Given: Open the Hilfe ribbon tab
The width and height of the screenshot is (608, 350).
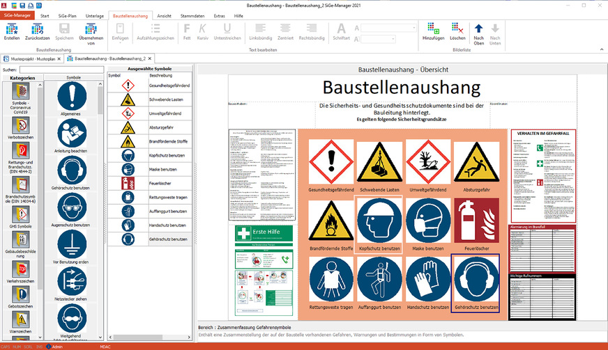Looking at the screenshot, I should coord(238,16).
